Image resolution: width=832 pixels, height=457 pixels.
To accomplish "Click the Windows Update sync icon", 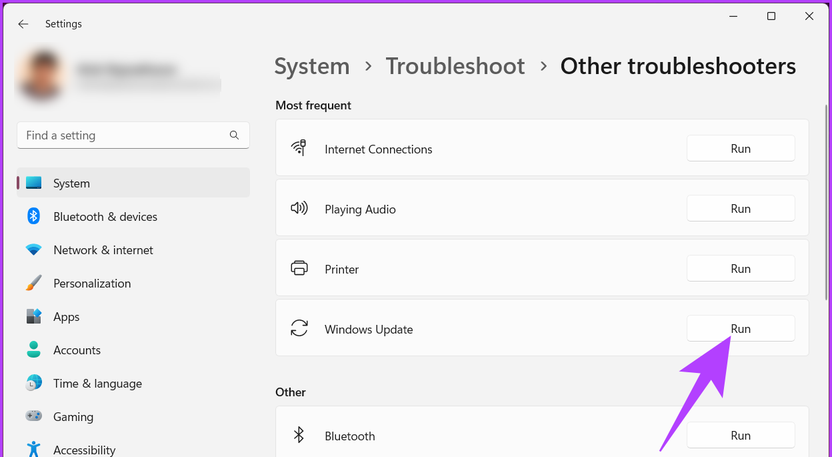I will (x=299, y=328).
